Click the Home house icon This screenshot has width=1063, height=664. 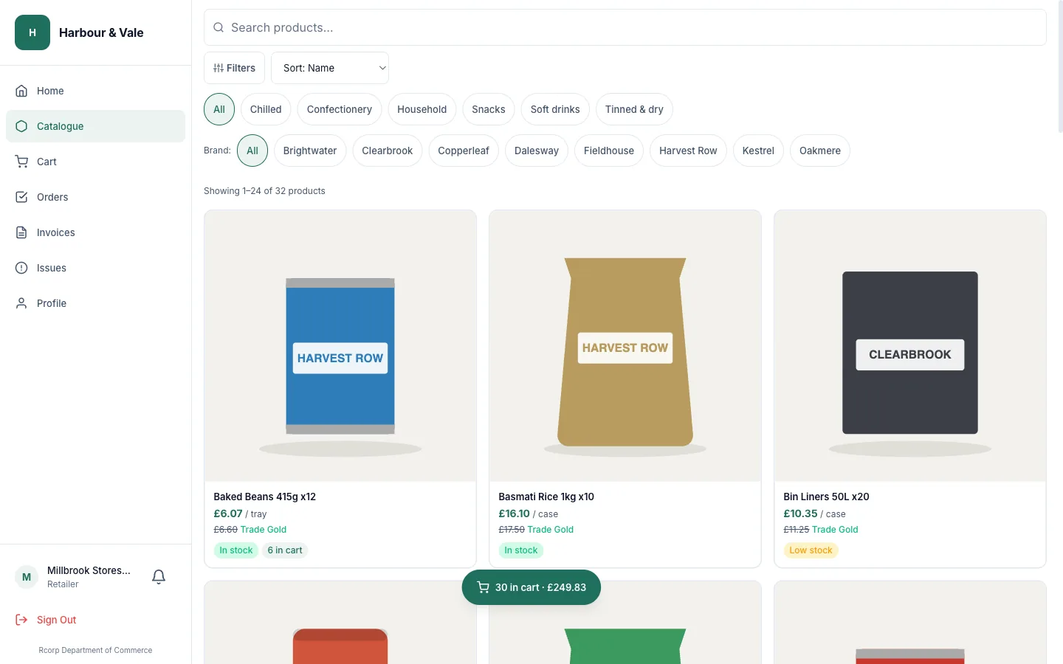pos(21,91)
